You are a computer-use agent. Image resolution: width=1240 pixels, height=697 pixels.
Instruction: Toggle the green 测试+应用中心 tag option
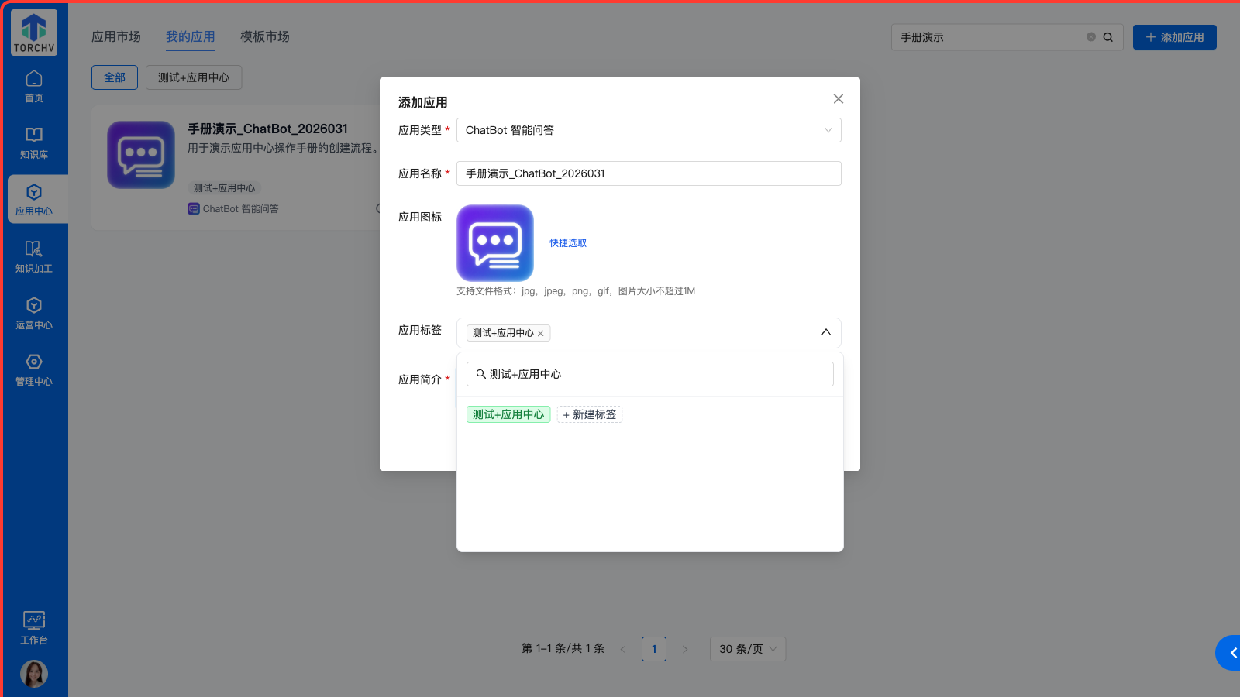508,414
